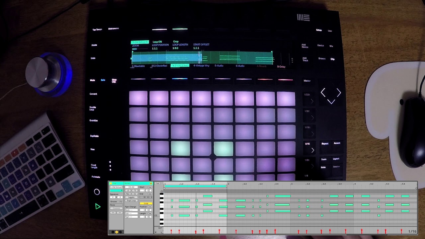Click the Set button next to Start
425x239 pixels.
[150, 187]
